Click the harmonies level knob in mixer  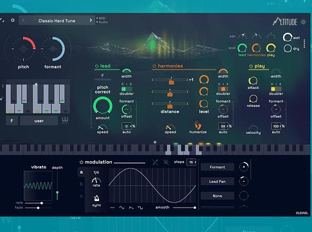[256, 48]
